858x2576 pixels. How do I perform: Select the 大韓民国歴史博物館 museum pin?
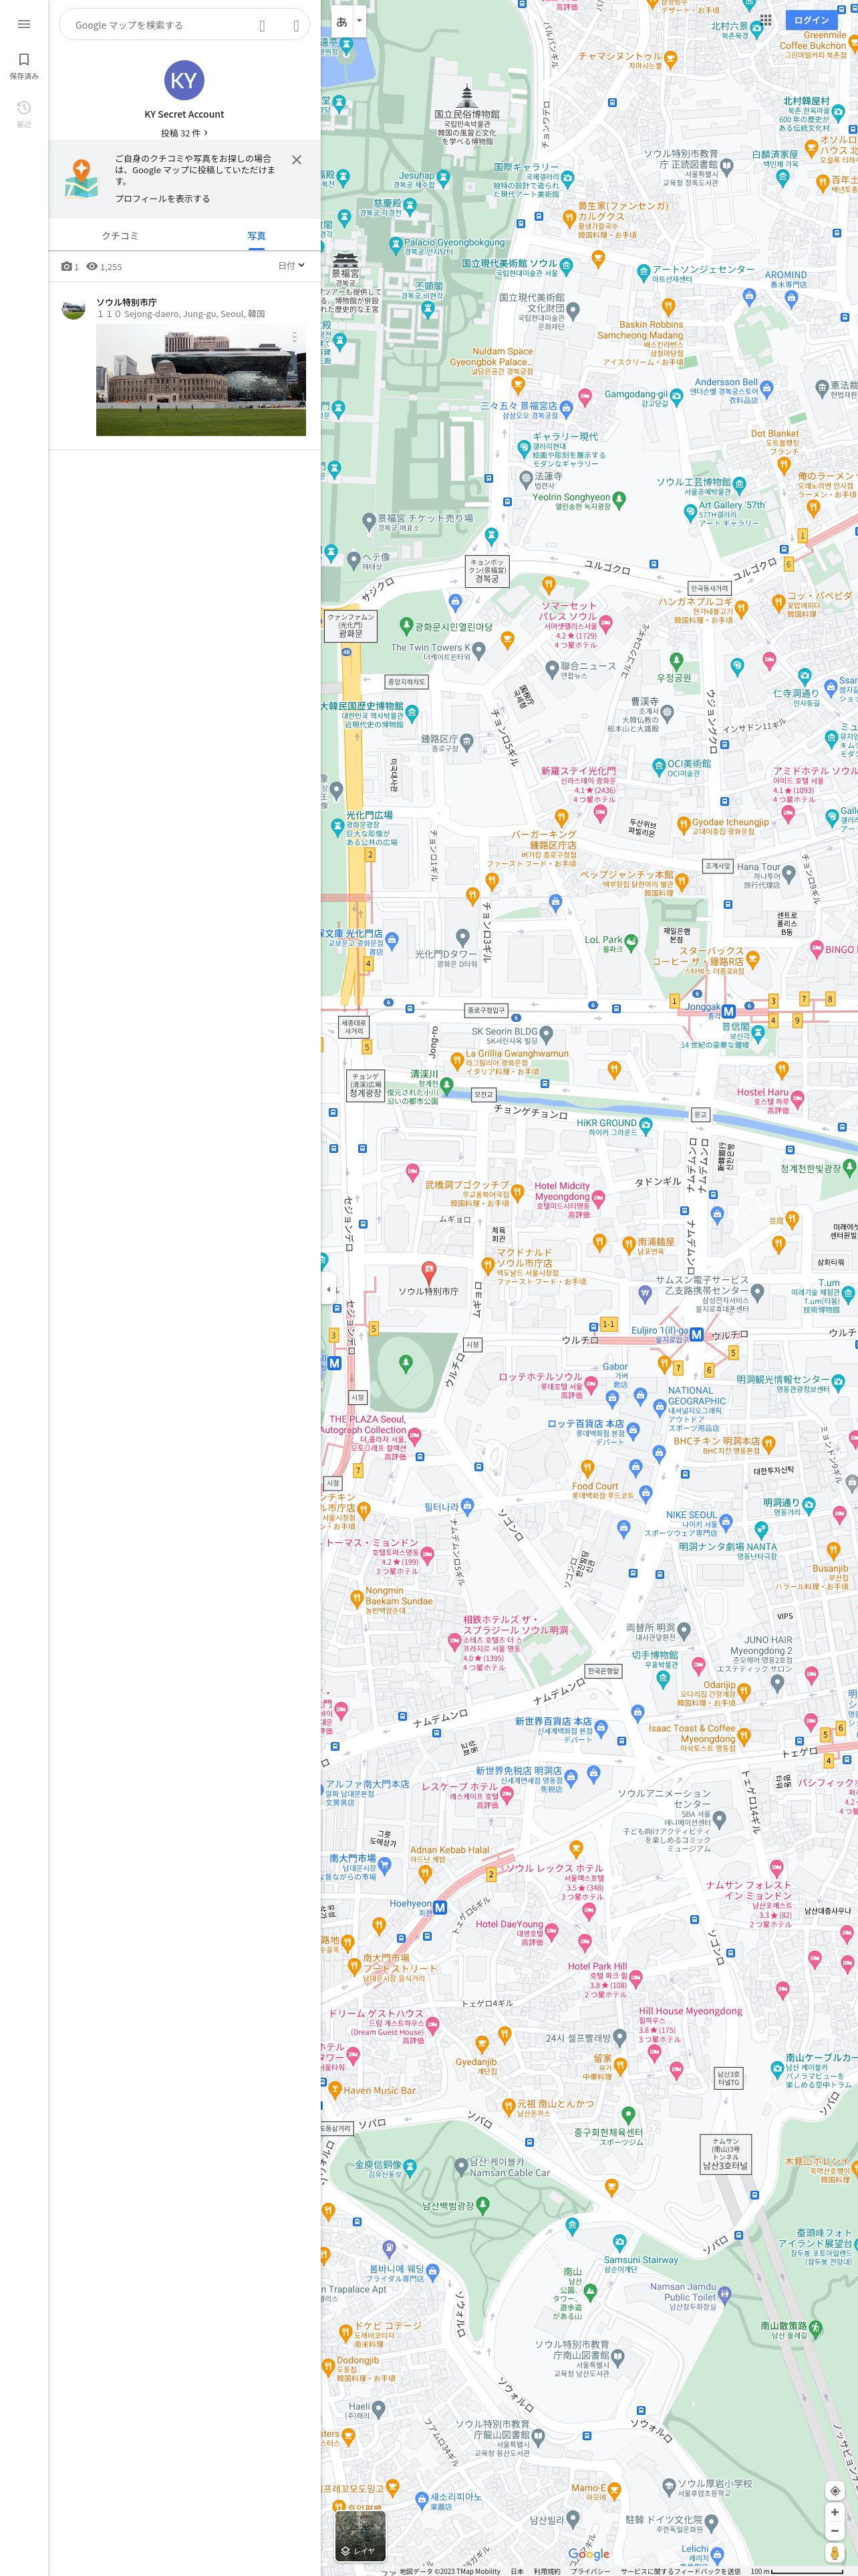pyautogui.click(x=412, y=713)
